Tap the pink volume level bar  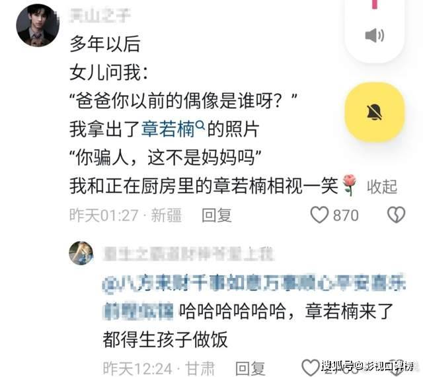(x=375, y=4)
